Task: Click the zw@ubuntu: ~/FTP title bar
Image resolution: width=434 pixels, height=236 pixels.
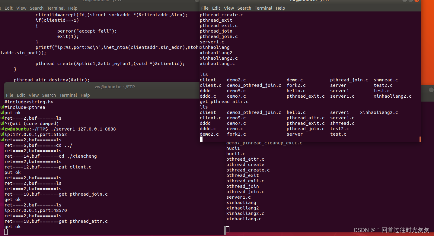Action: point(115,87)
